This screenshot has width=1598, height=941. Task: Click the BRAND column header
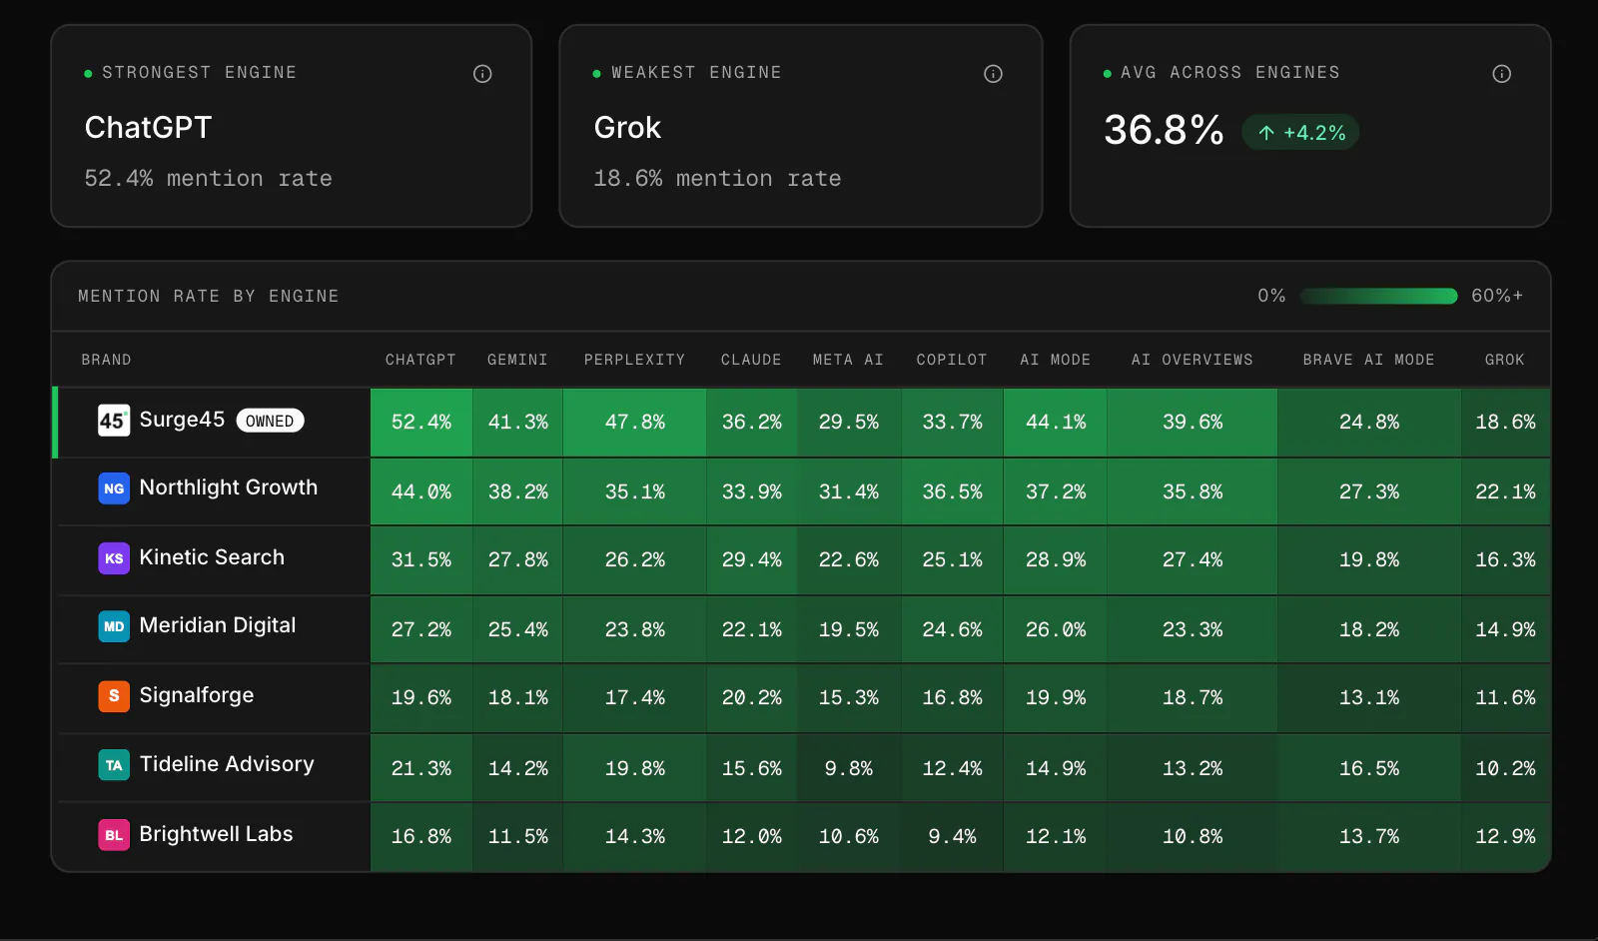106,360
